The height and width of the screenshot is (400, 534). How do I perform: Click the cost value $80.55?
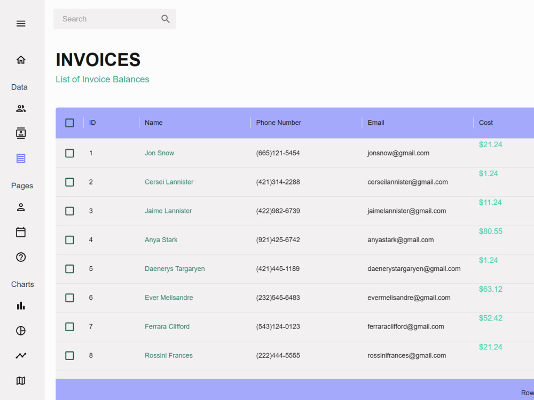(490, 231)
